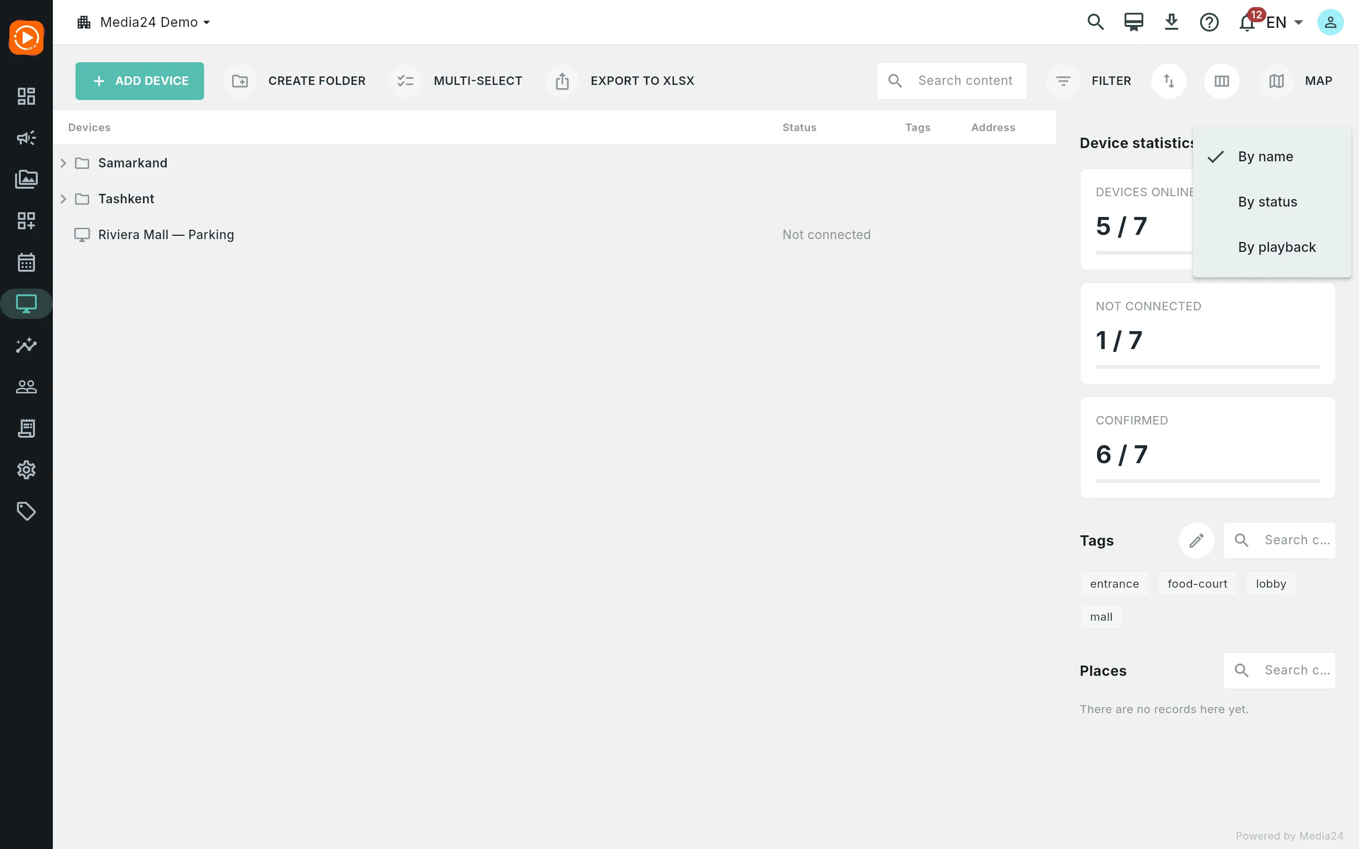Select sort By playback option

(1272, 247)
